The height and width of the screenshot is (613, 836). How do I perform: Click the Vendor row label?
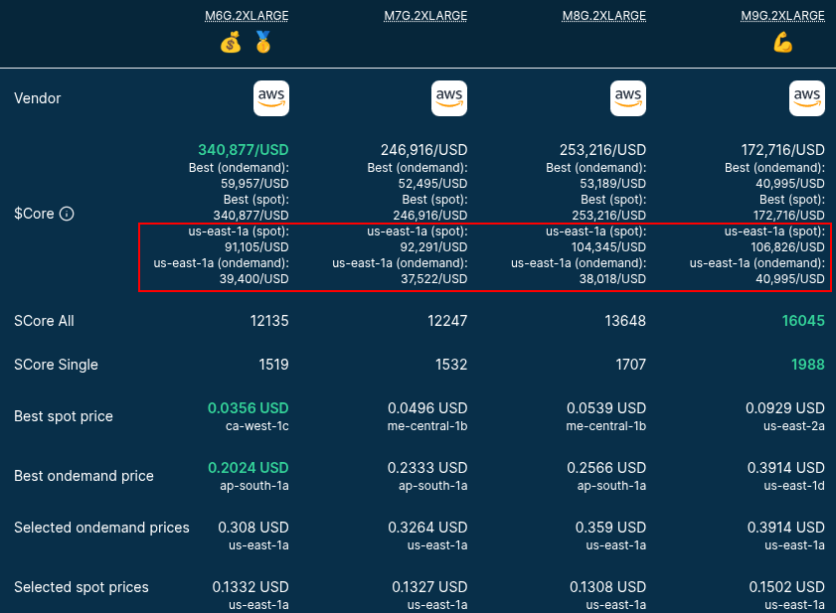point(38,98)
